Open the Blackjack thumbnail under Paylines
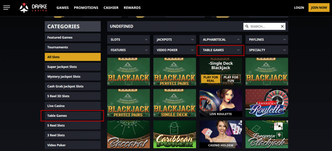 [x=267, y=72]
